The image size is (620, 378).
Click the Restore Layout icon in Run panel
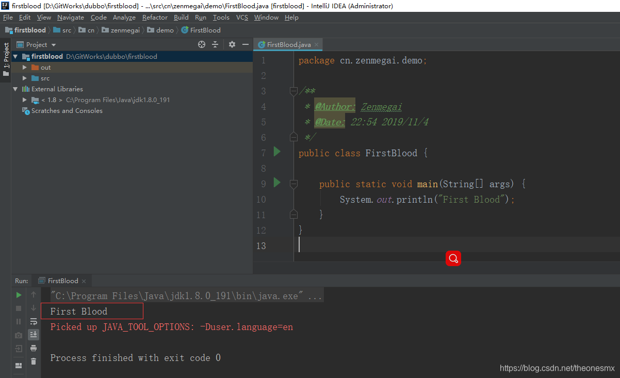click(x=19, y=366)
